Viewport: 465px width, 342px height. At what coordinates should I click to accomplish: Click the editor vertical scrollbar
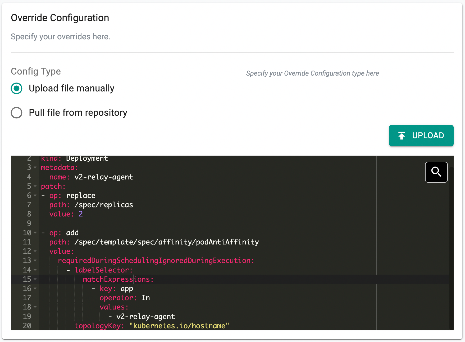451,238
